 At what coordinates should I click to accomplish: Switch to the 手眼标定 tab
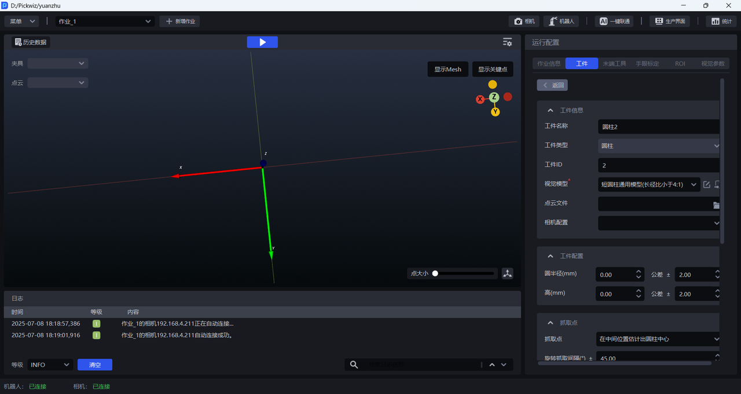647,64
